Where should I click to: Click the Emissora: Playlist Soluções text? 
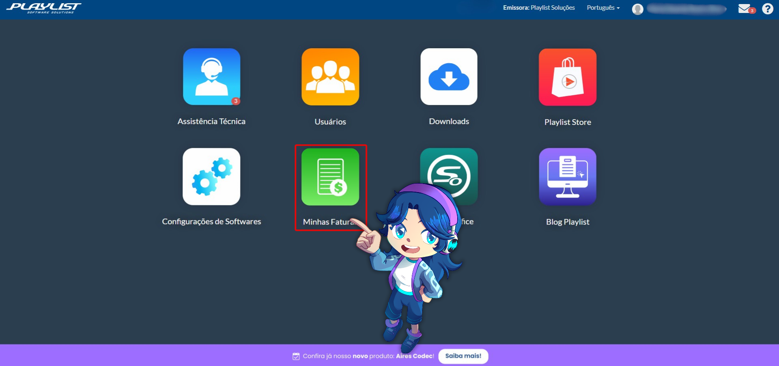[x=539, y=8]
